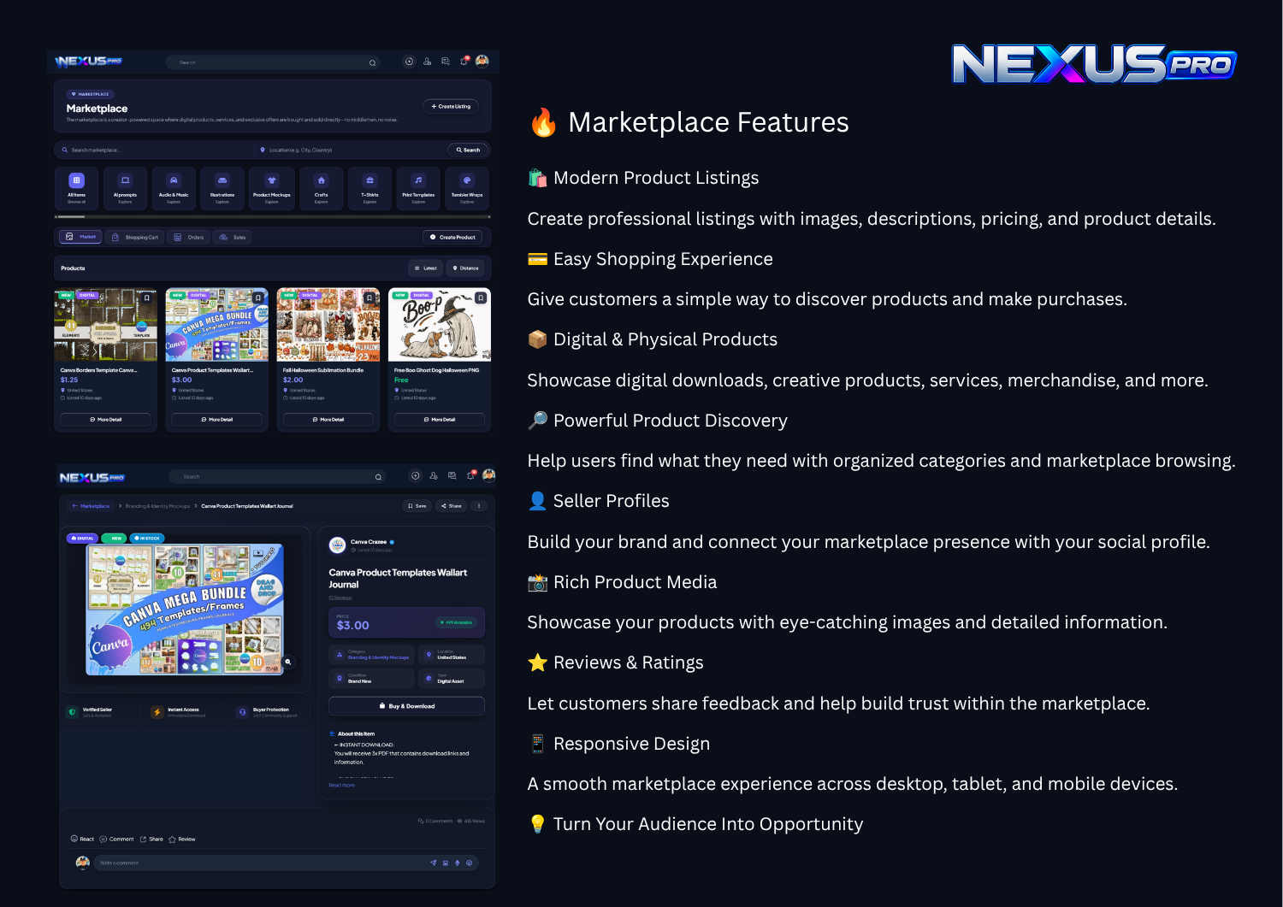Open More Detail for Canva Product Templates Wallart
The width and height of the screenshot is (1283, 907).
coord(217,420)
